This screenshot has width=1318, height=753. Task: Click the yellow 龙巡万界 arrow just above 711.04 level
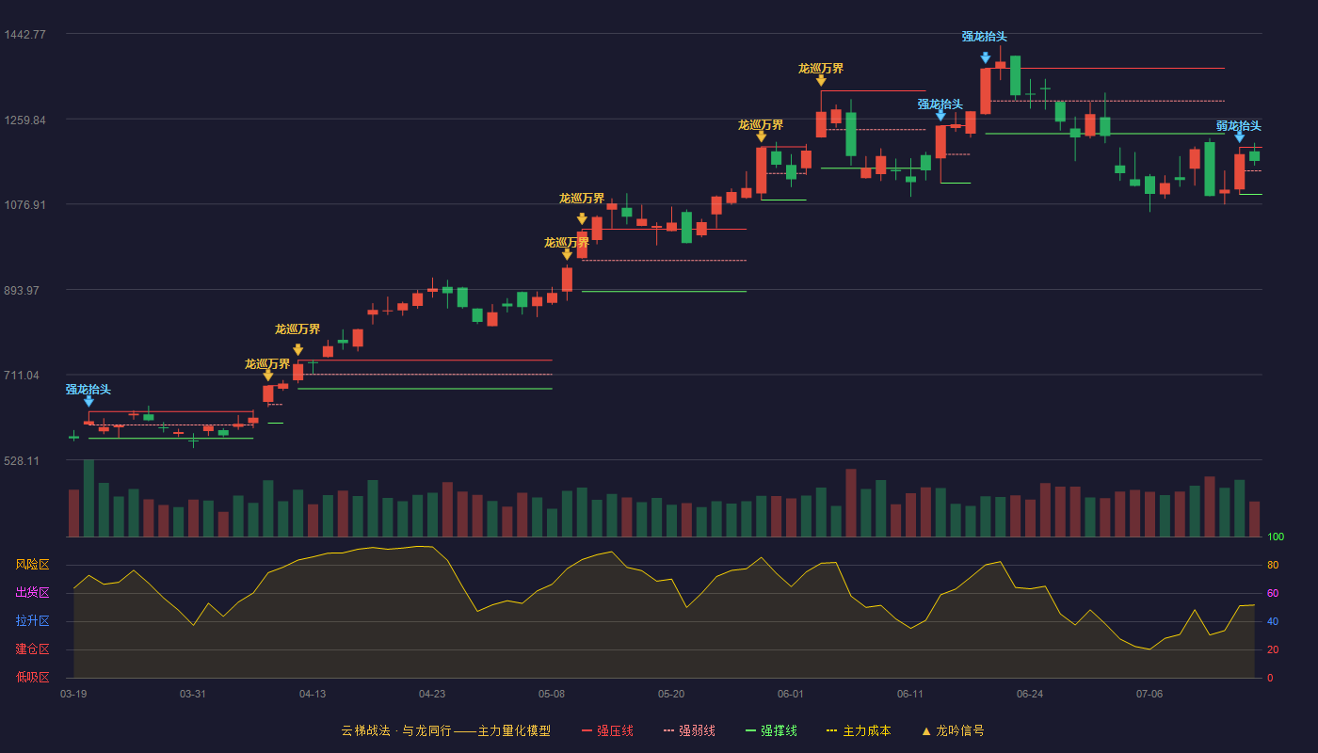tap(297, 350)
